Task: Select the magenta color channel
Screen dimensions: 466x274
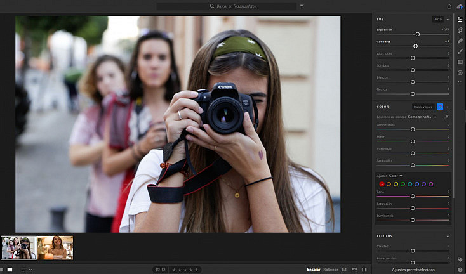Action: [431, 184]
